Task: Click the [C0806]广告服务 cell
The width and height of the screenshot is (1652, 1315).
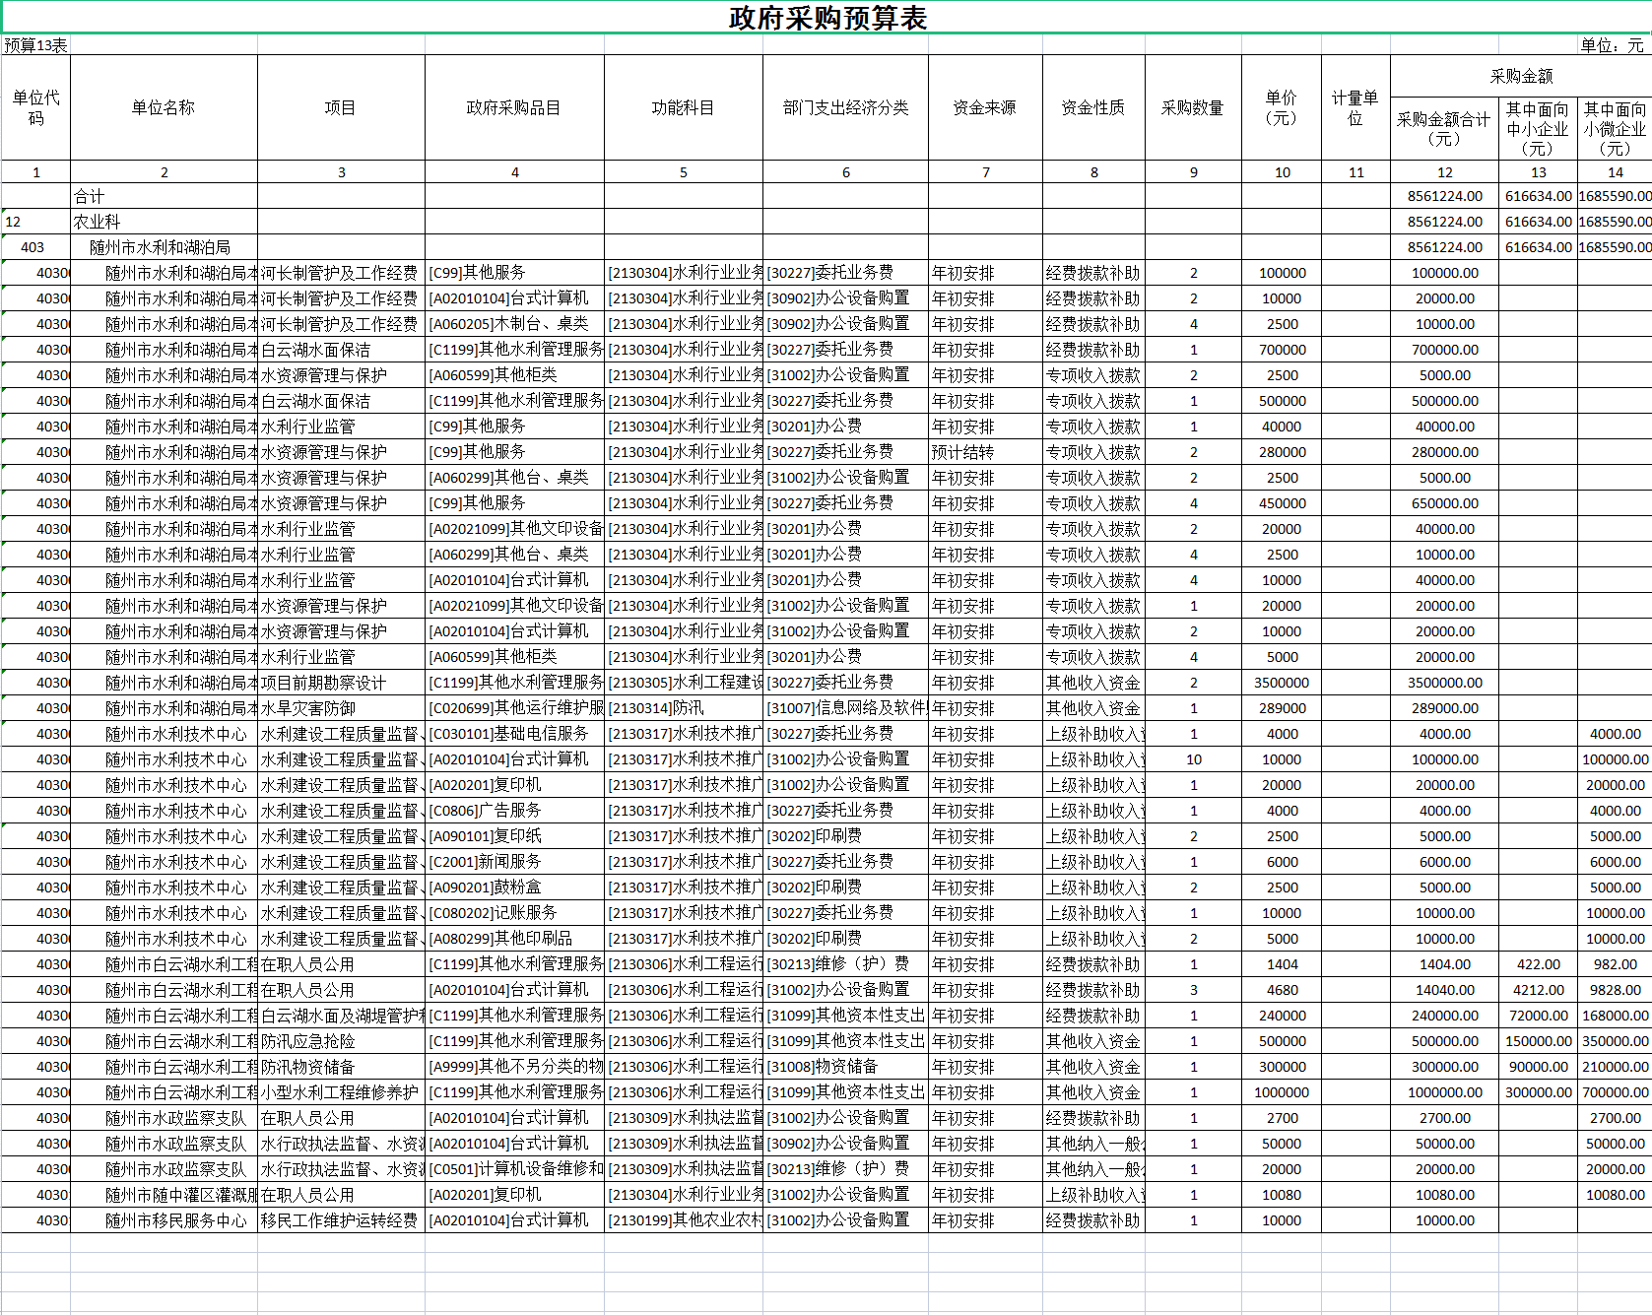Action: 514,811
